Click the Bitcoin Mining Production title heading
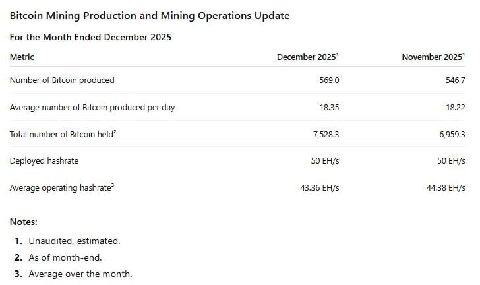The height and width of the screenshot is (285, 480). point(149,15)
